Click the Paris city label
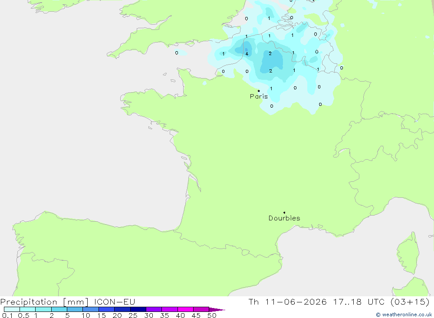This screenshot has width=434, height=318. click(259, 96)
